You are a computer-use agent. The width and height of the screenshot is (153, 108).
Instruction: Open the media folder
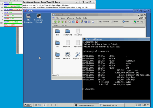click(58, 56)
